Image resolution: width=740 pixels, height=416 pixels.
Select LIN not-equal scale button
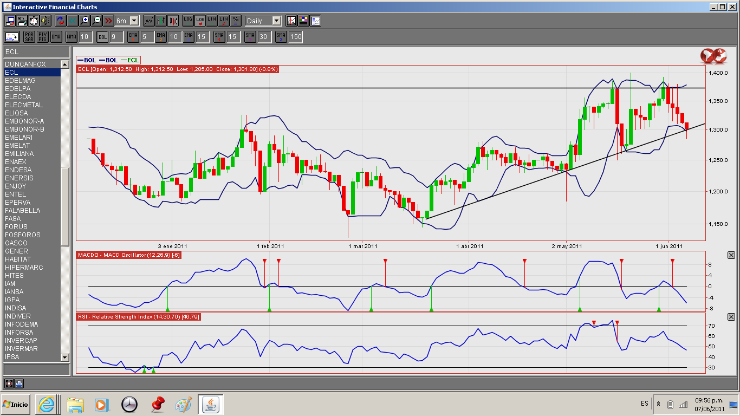pyautogui.click(x=223, y=21)
